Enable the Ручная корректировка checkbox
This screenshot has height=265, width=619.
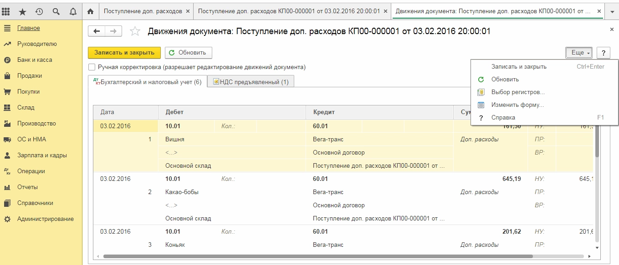[x=92, y=67]
